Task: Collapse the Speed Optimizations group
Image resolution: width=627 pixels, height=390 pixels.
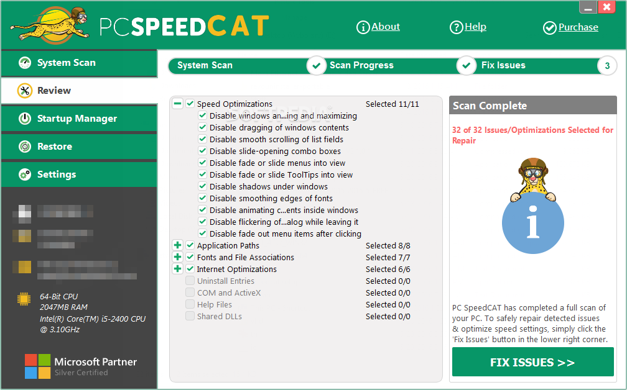Action: (177, 104)
